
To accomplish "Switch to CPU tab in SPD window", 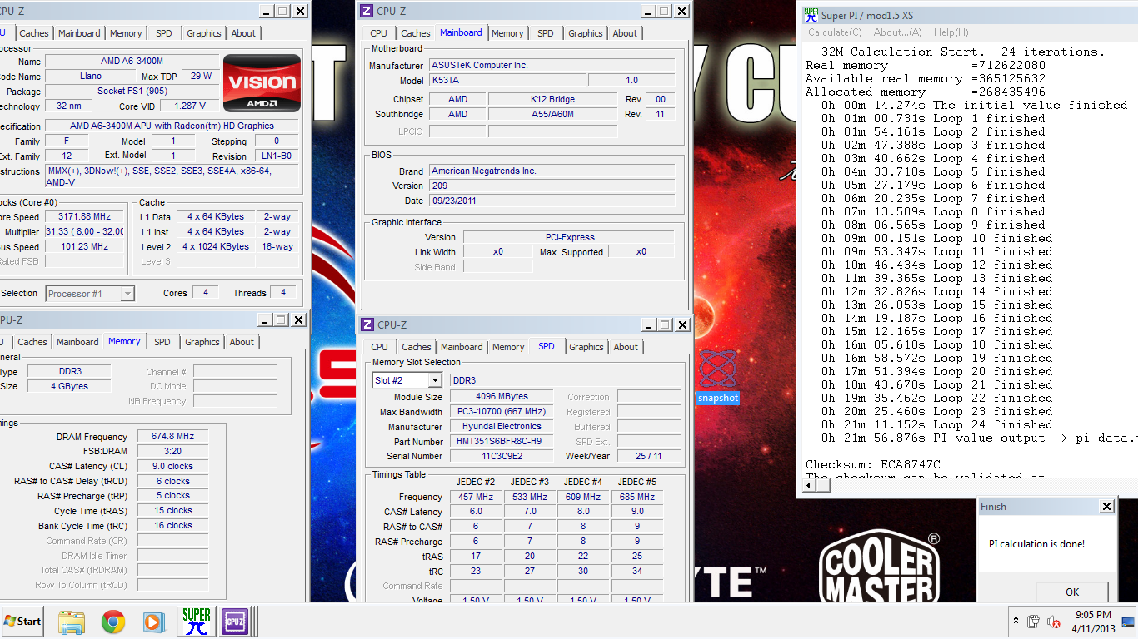I will [x=379, y=347].
